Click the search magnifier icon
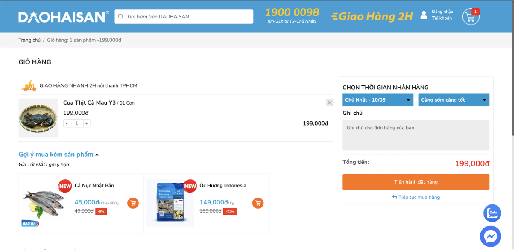Viewport: 515px width, 251px height. 121,17
